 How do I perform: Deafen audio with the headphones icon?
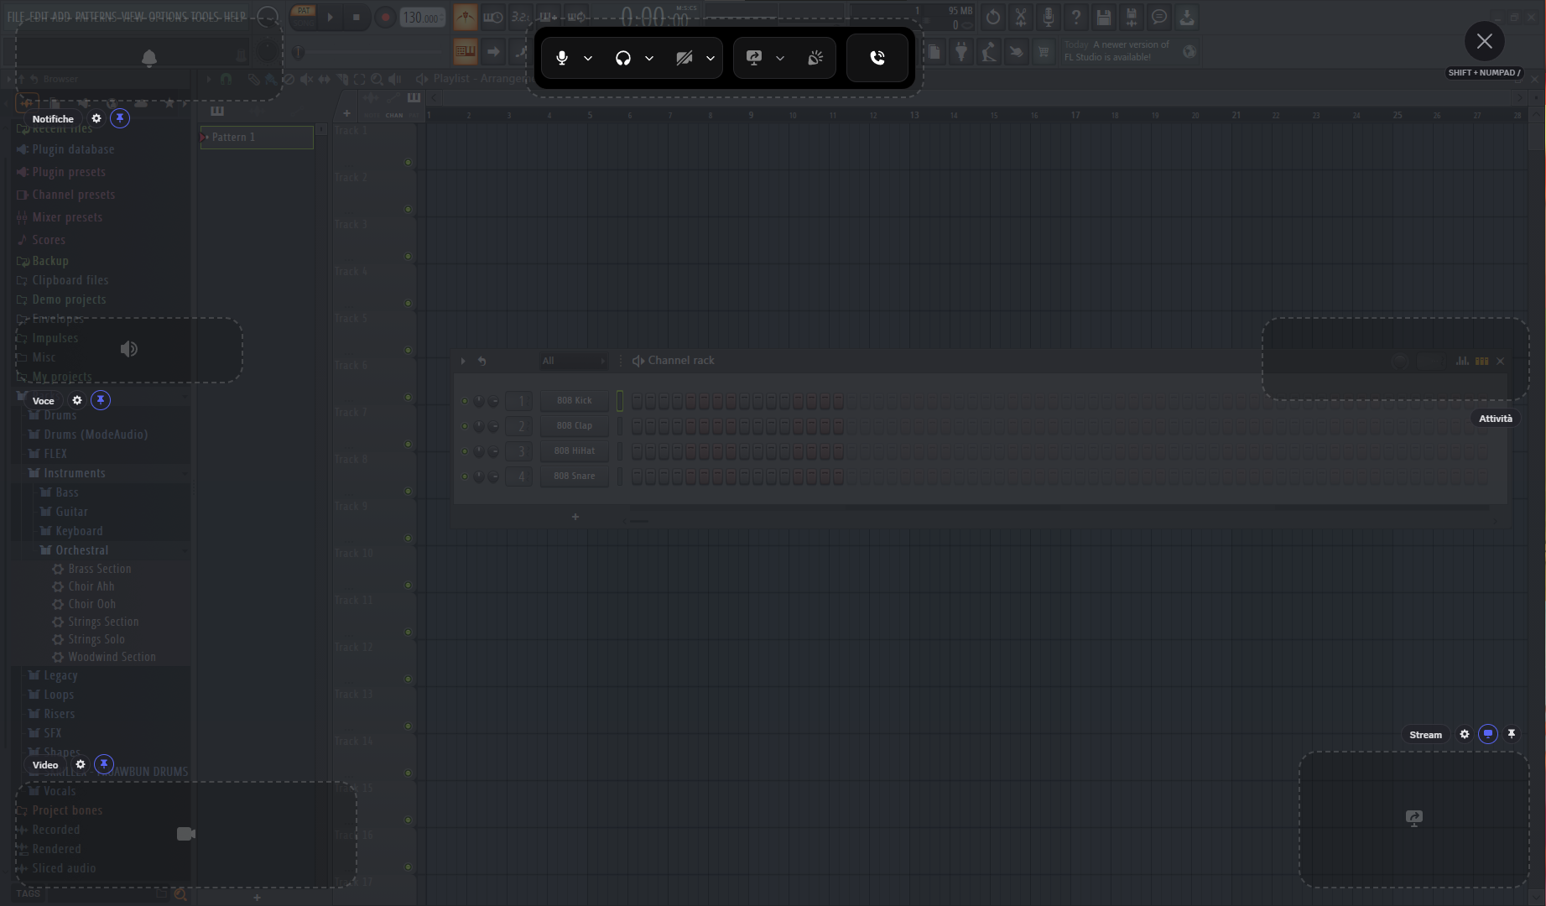(x=623, y=58)
